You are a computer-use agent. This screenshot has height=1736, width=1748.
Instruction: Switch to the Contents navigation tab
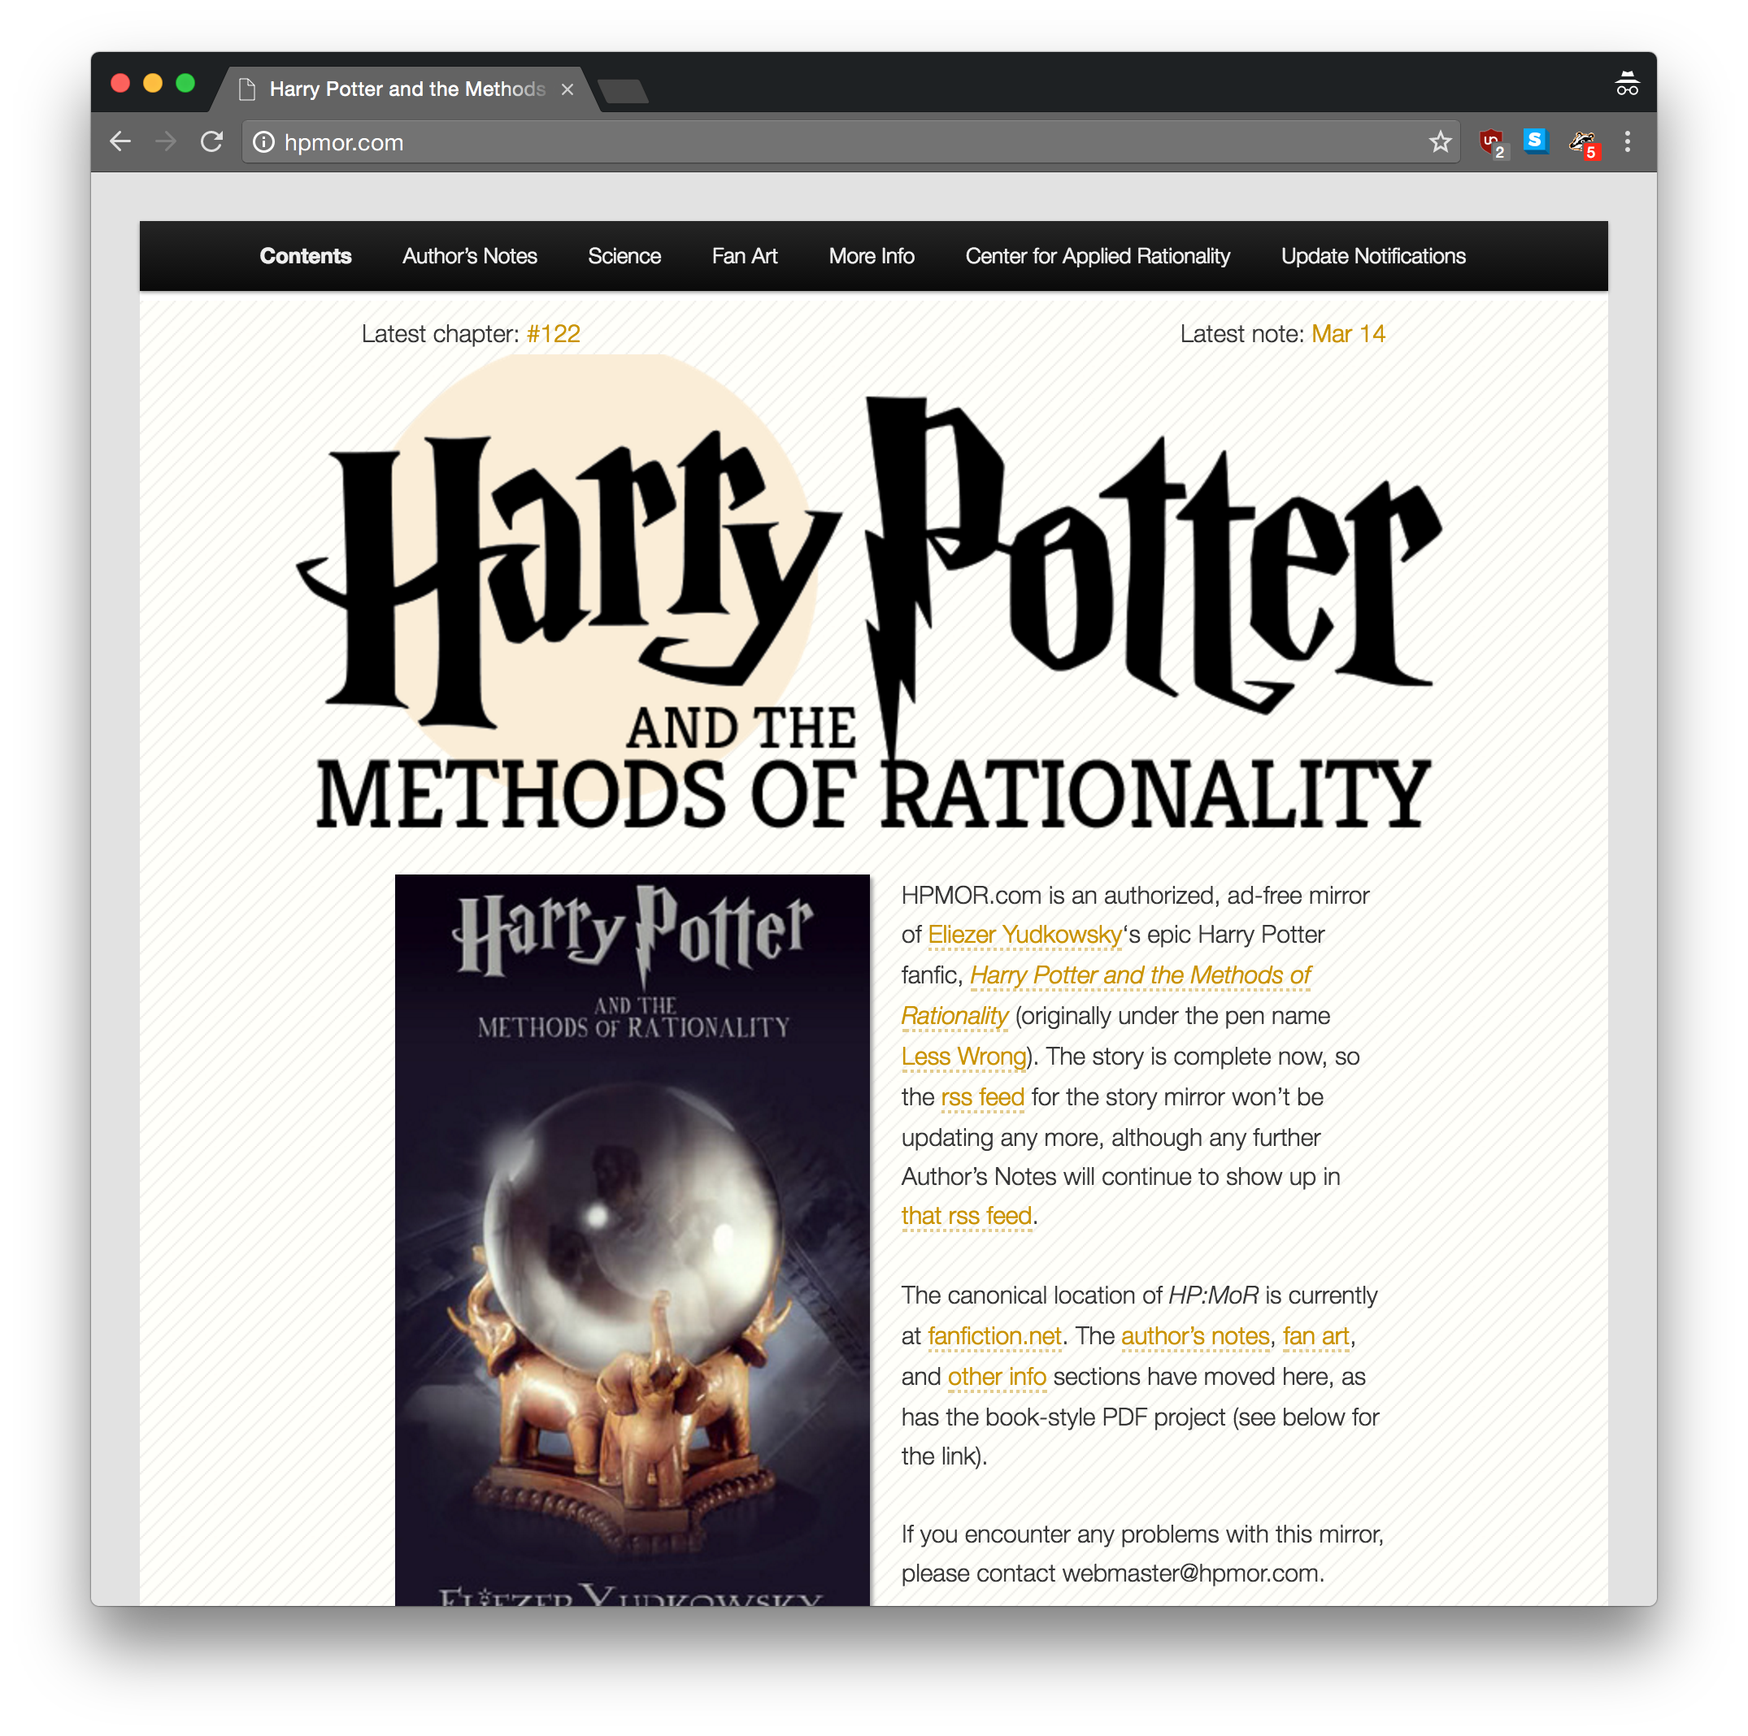click(306, 256)
